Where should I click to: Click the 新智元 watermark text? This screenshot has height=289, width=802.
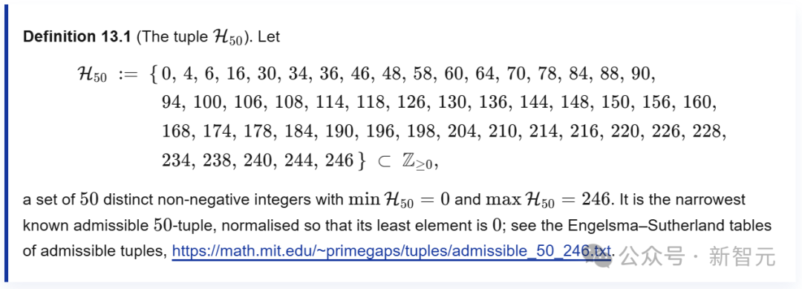point(742,256)
